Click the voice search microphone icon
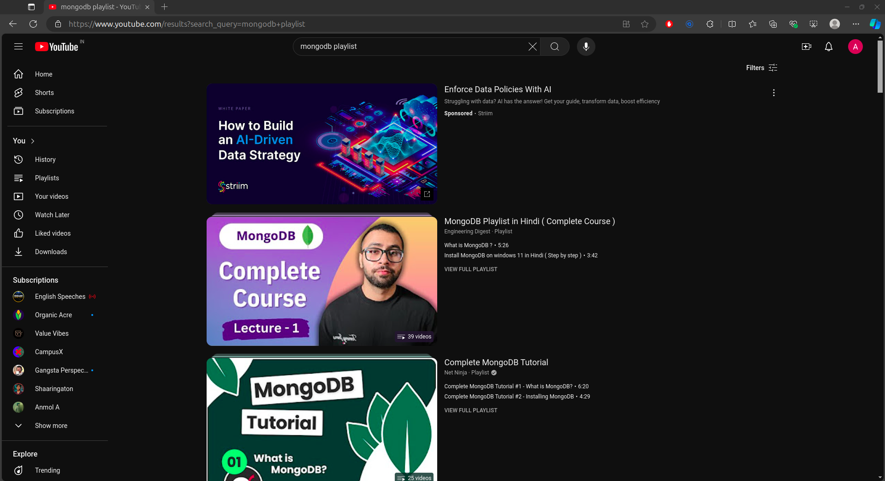 tap(586, 46)
